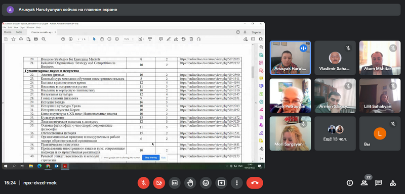This screenshot has width=405, height=194.
Task: Expand the zoom percentage dropdown in Acrobat
Action: (x=129, y=39)
